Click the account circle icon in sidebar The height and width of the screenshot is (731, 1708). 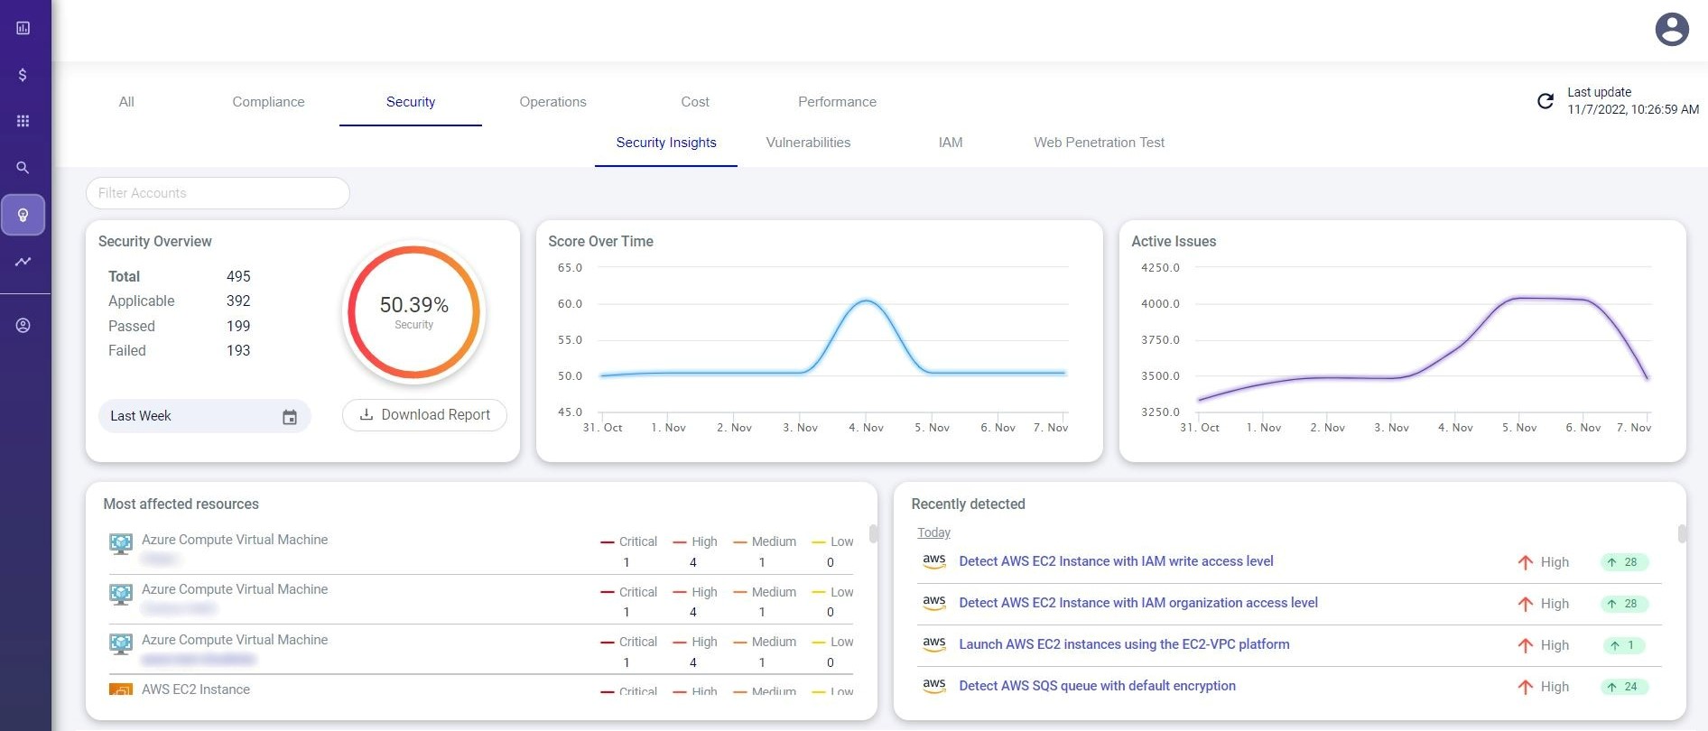23,326
